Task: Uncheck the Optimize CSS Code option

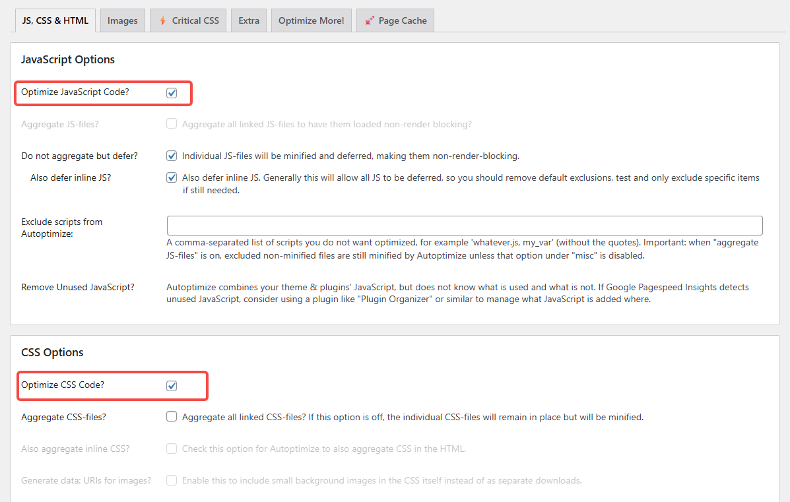Action: pos(172,385)
